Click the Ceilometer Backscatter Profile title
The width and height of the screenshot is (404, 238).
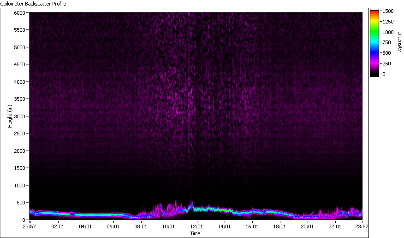(x=33, y=4)
